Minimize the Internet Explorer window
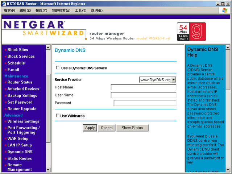 (x=217, y=4)
